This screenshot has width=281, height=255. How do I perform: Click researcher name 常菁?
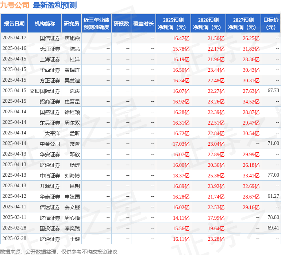pyautogui.click(x=75, y=144)
